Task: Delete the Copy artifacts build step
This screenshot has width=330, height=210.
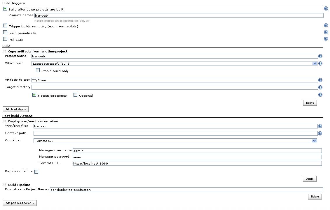Action: click(x=310, y=103)
